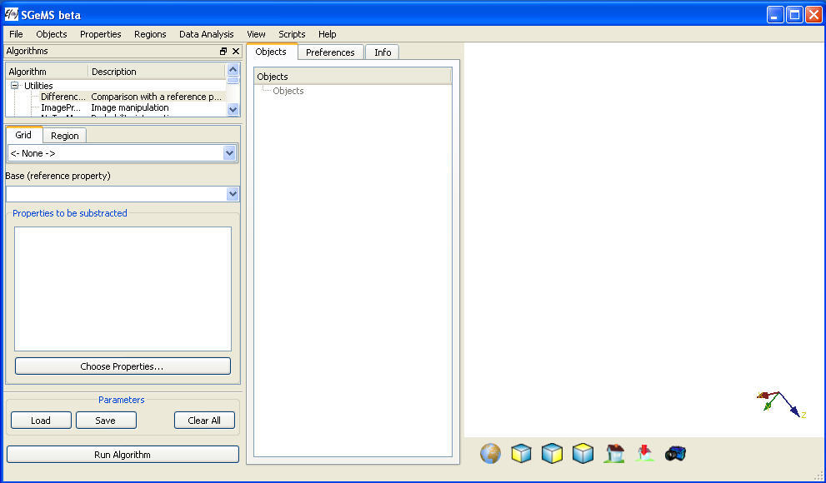
Task: Click the Load parameters button
Action: [41, 421]
